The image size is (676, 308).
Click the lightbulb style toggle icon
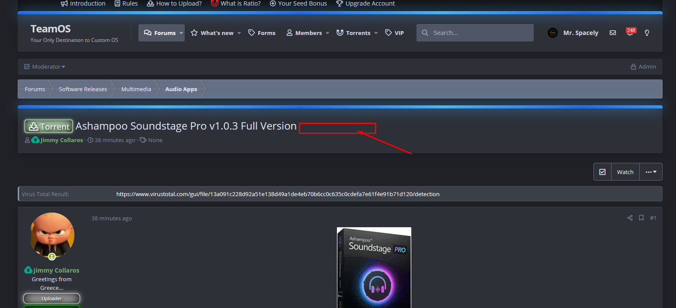pos(647,33)
